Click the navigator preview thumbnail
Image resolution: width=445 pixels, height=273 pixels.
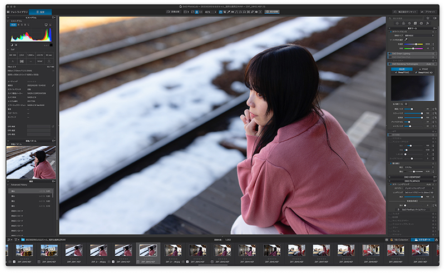click(31, 162)
